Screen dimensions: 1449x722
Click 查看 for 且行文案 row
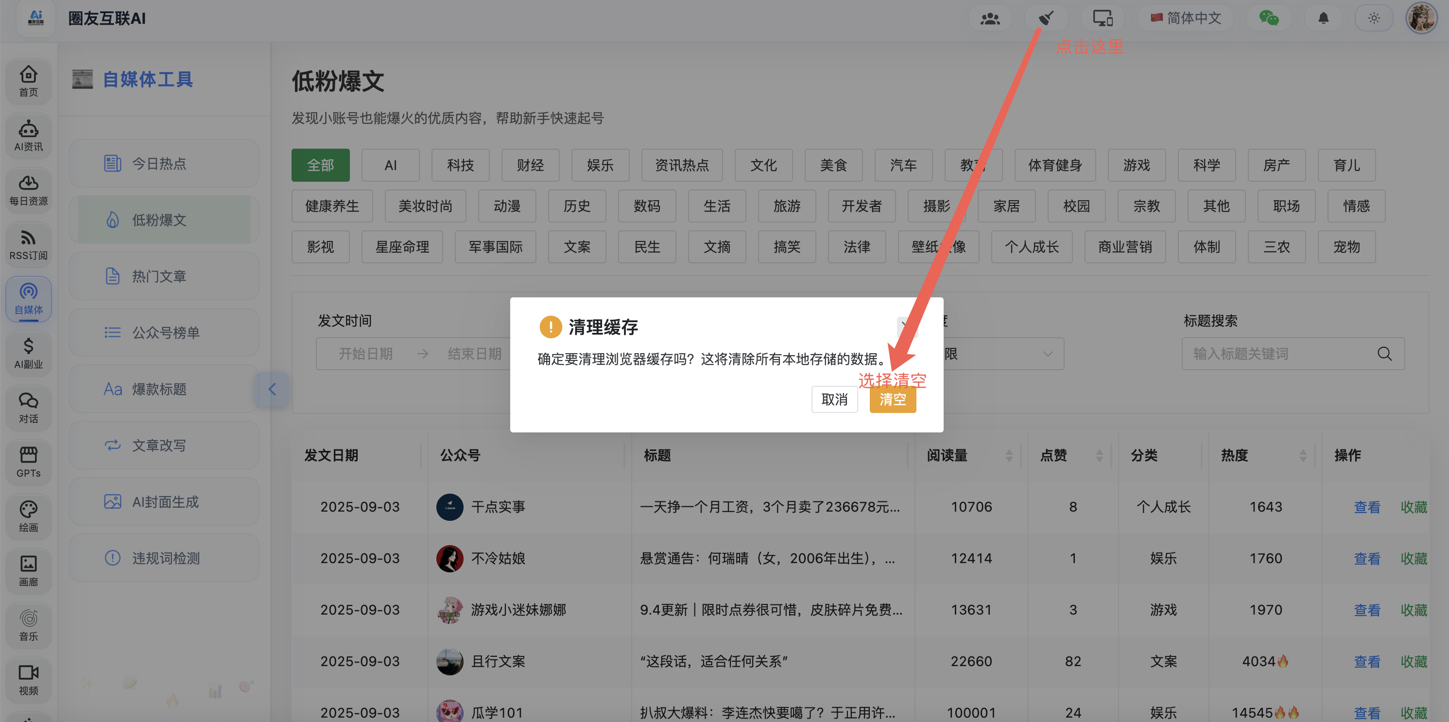(x=1367, y=662)
